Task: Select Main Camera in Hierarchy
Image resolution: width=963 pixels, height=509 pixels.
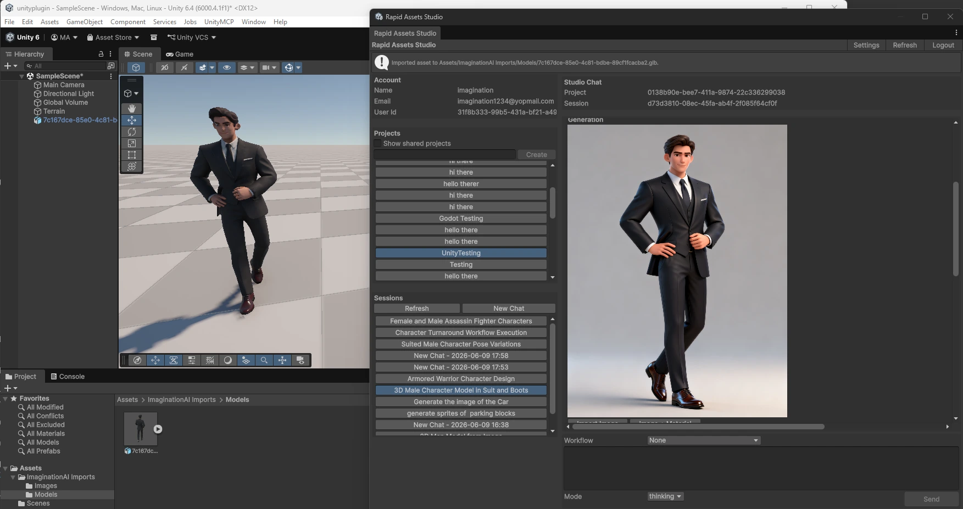Action: pos(64,85)
